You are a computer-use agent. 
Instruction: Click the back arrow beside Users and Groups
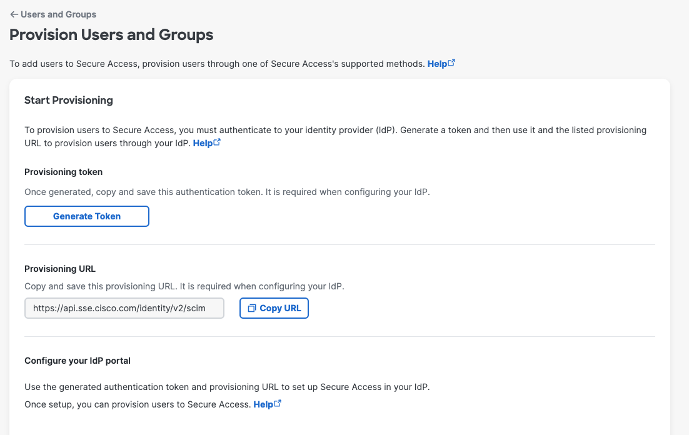click(14, 14)
